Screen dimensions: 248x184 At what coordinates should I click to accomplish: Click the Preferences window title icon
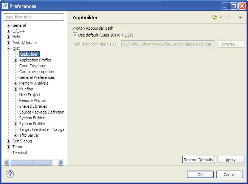(x=5, y=6)
